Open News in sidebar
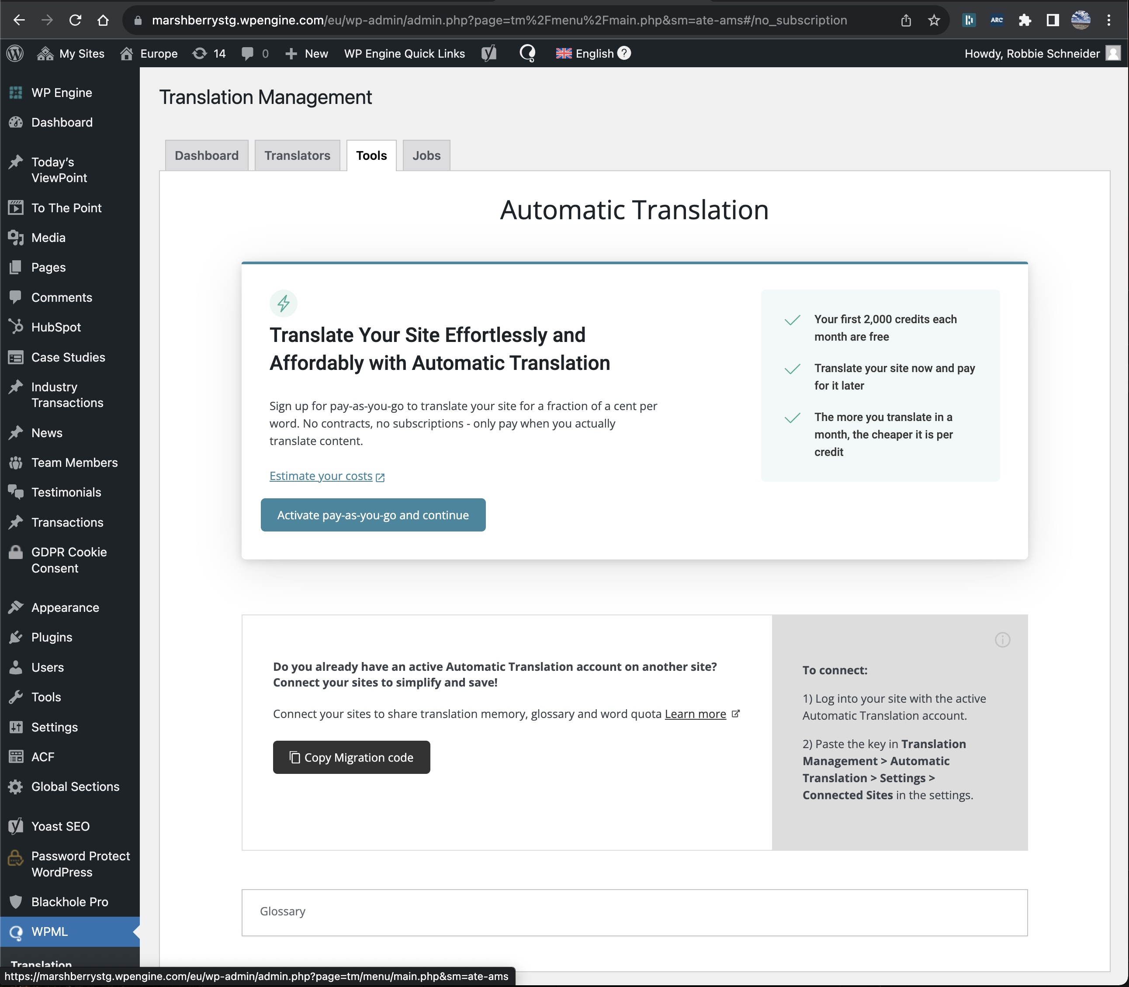Image resolution: width=1129 pixels, height=987 pixels. click(x=70, y=433)
